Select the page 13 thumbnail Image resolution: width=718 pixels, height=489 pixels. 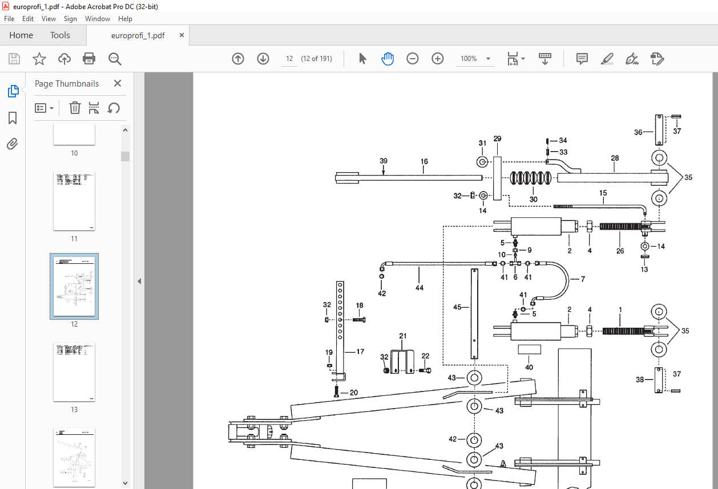(x=74, y=372)
